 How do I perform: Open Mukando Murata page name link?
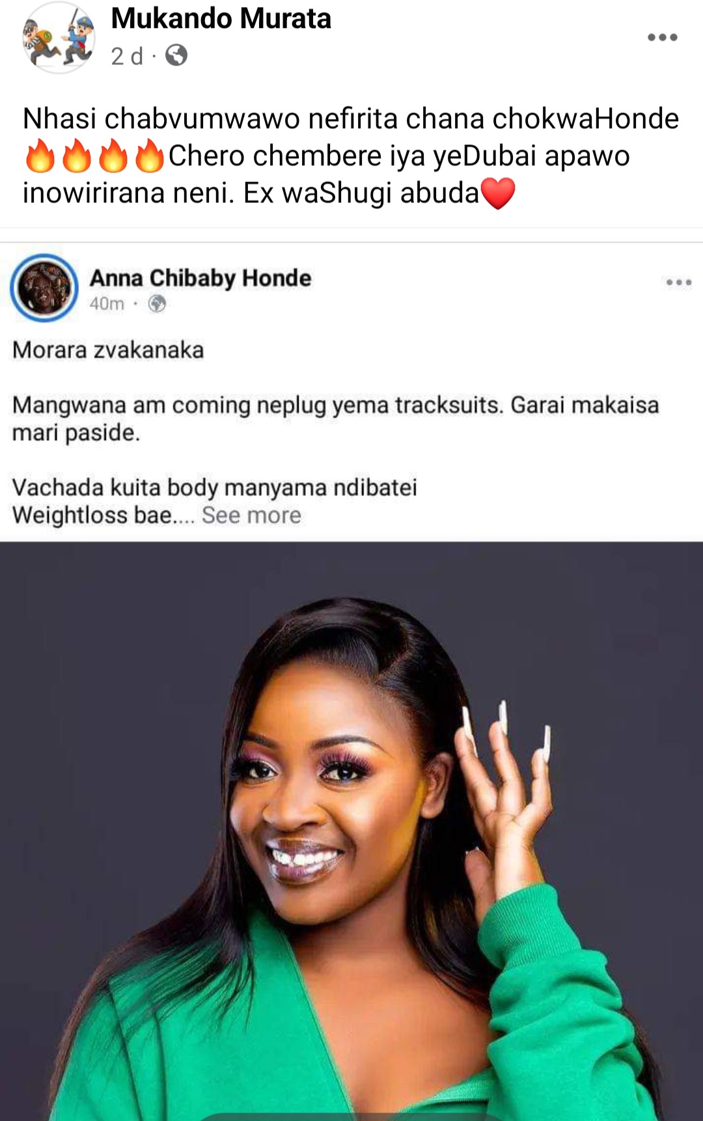221,18
